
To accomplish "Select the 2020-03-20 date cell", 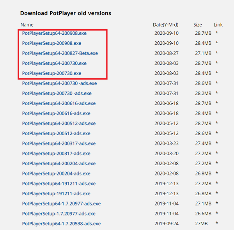I will tap(167, 154).
